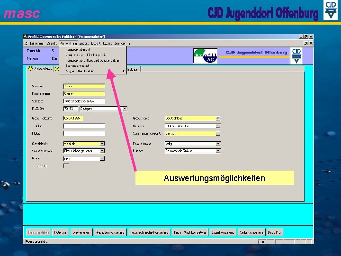Click the Fach / Sachkompetenz button
Image resolution: width=341 pixels, height=256 pixels.
(190, 232)
